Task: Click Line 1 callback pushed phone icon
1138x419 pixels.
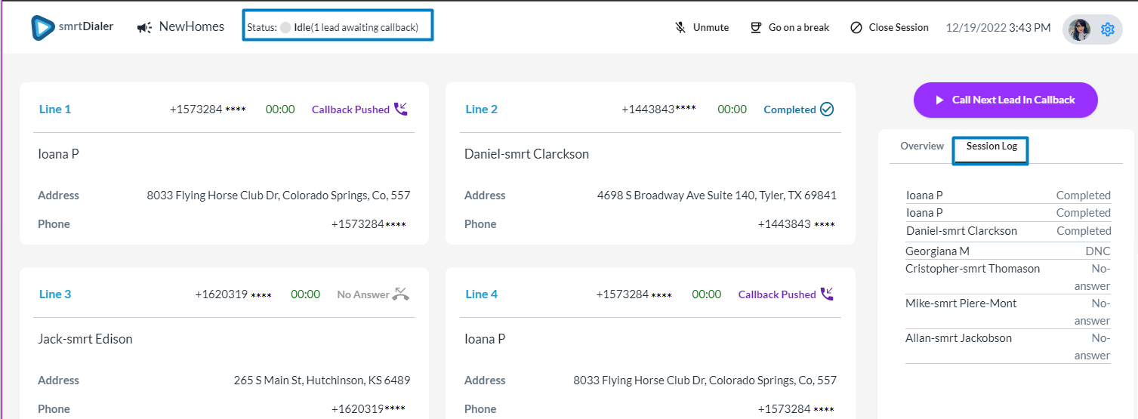Action: pyautogui.click(x=401, y=109)
